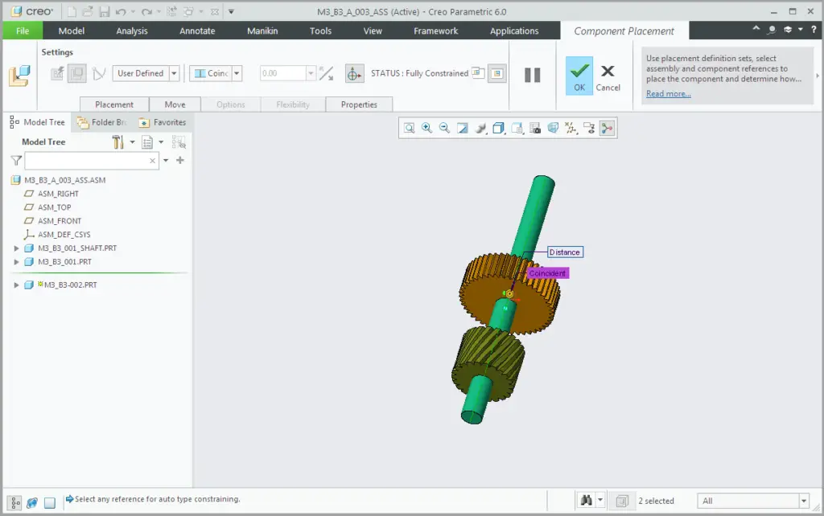
Task: Open Model Tree settings hammer icon
Action: click(x=118, y=142)
